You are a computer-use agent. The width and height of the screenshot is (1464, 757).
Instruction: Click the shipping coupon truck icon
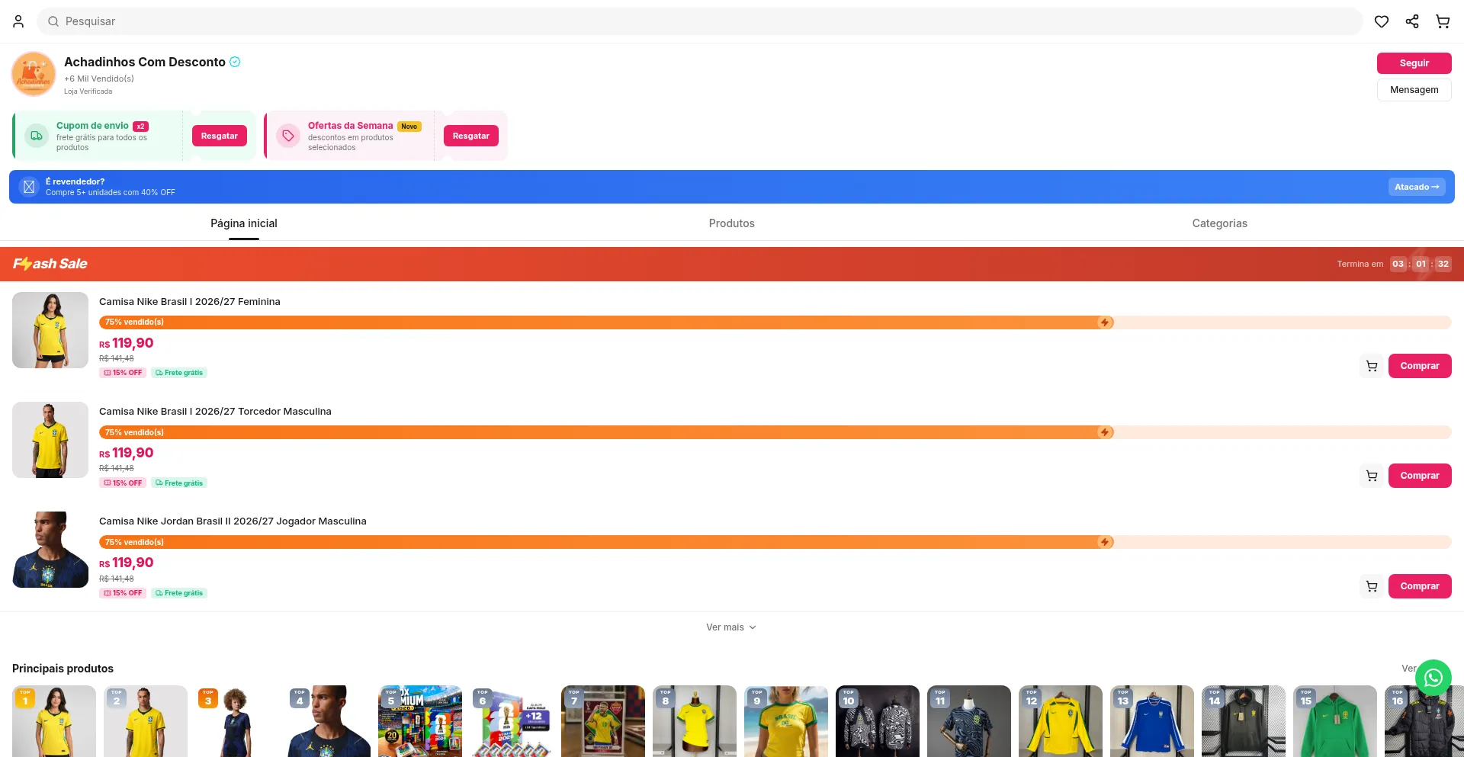tap(36, 136)
